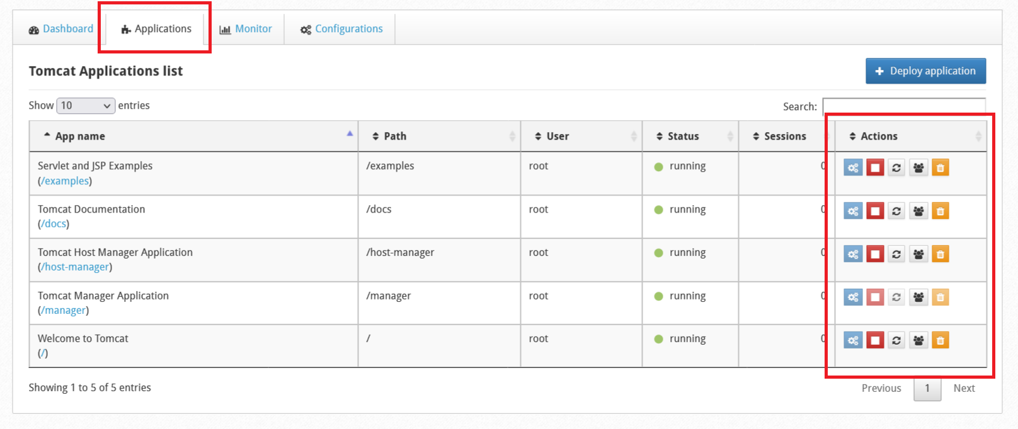Select the Applications tab
The height and width of the screenshot is (429, 1018).
(156, 29)
